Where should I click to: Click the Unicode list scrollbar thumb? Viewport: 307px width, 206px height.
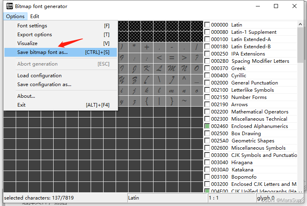coord(300,45)
